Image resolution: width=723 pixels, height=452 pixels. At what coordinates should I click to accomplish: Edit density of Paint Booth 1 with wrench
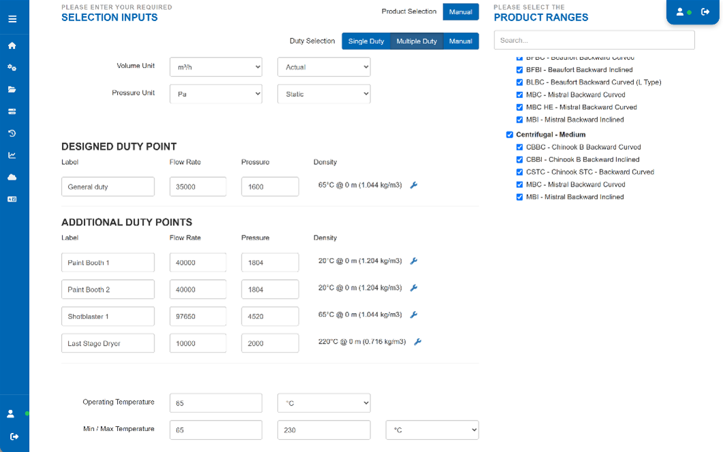(x=414, y=261)
